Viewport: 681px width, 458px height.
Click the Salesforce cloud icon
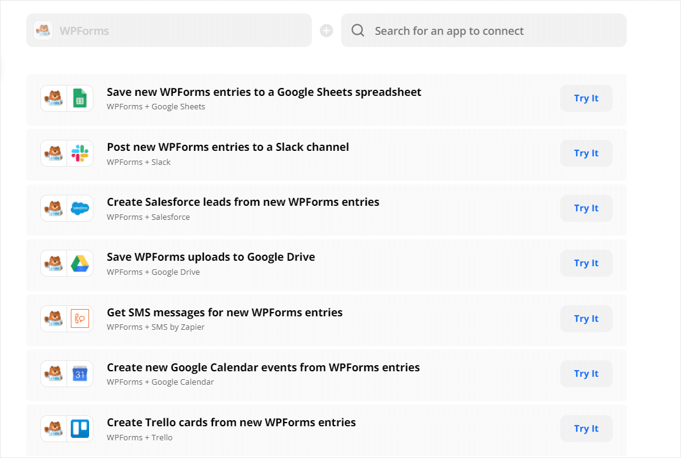tap(80, 209)
